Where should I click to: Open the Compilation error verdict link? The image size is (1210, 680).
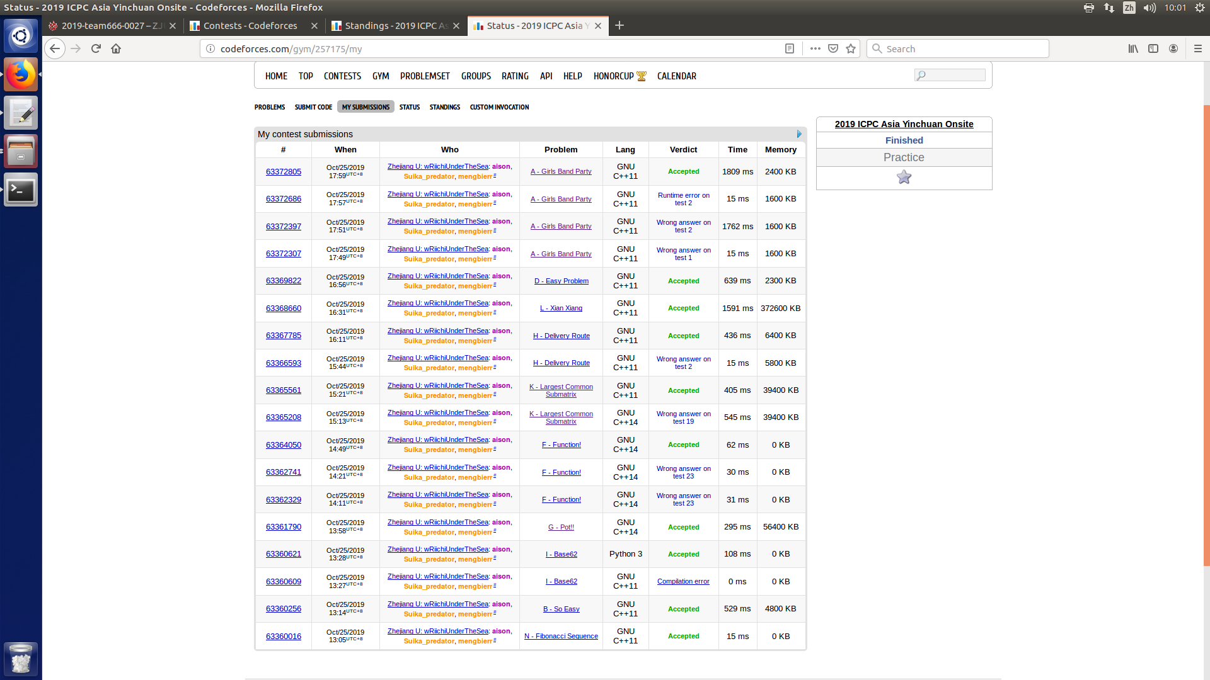coord(683,581)
